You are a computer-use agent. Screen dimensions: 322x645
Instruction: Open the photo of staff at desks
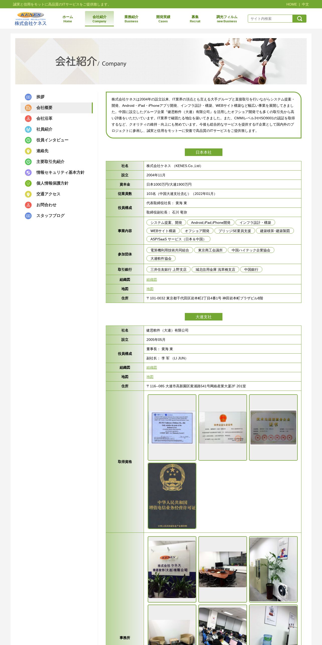(223, 625)
